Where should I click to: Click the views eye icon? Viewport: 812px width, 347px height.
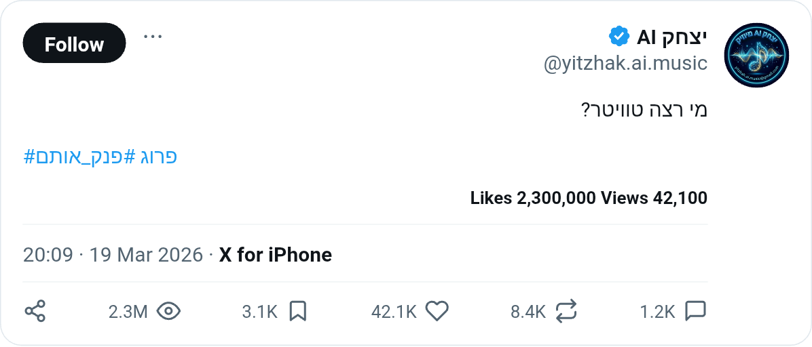(168, 311)
